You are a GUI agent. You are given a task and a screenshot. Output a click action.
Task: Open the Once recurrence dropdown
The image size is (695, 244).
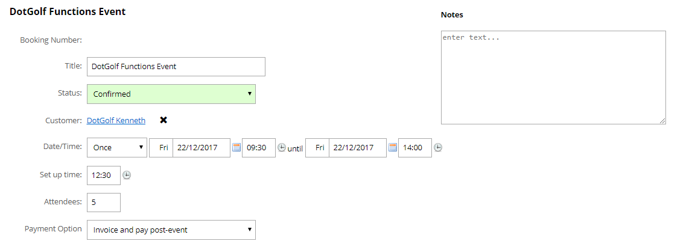point(117,148)
